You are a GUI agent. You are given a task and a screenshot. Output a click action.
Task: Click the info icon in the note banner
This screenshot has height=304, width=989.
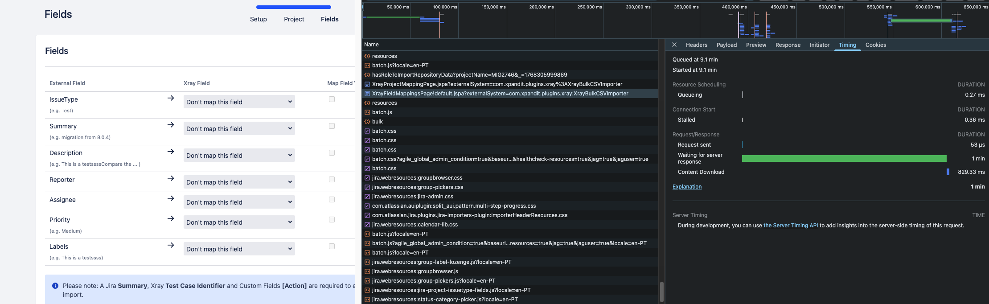(x=55, y=286)
